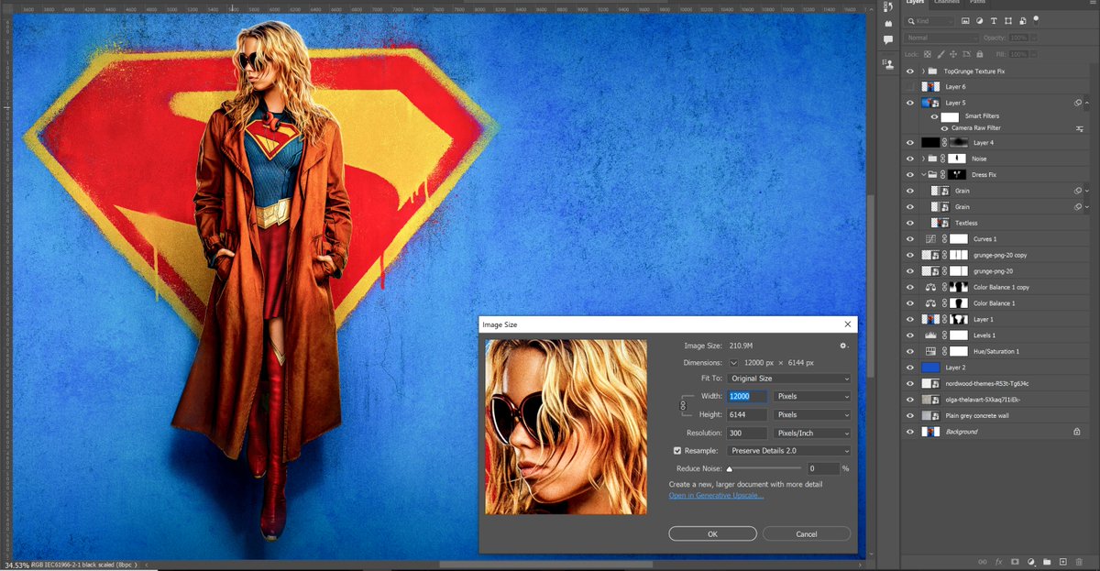Lock all padlock icon in Lock row
This screenshot has width=1100, height=571.
pyautogui.click(x=980, y=54)
